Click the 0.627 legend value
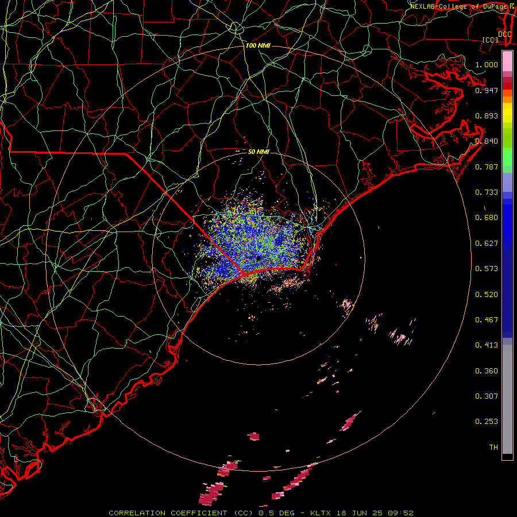The image size is (517, 517). 487,244
